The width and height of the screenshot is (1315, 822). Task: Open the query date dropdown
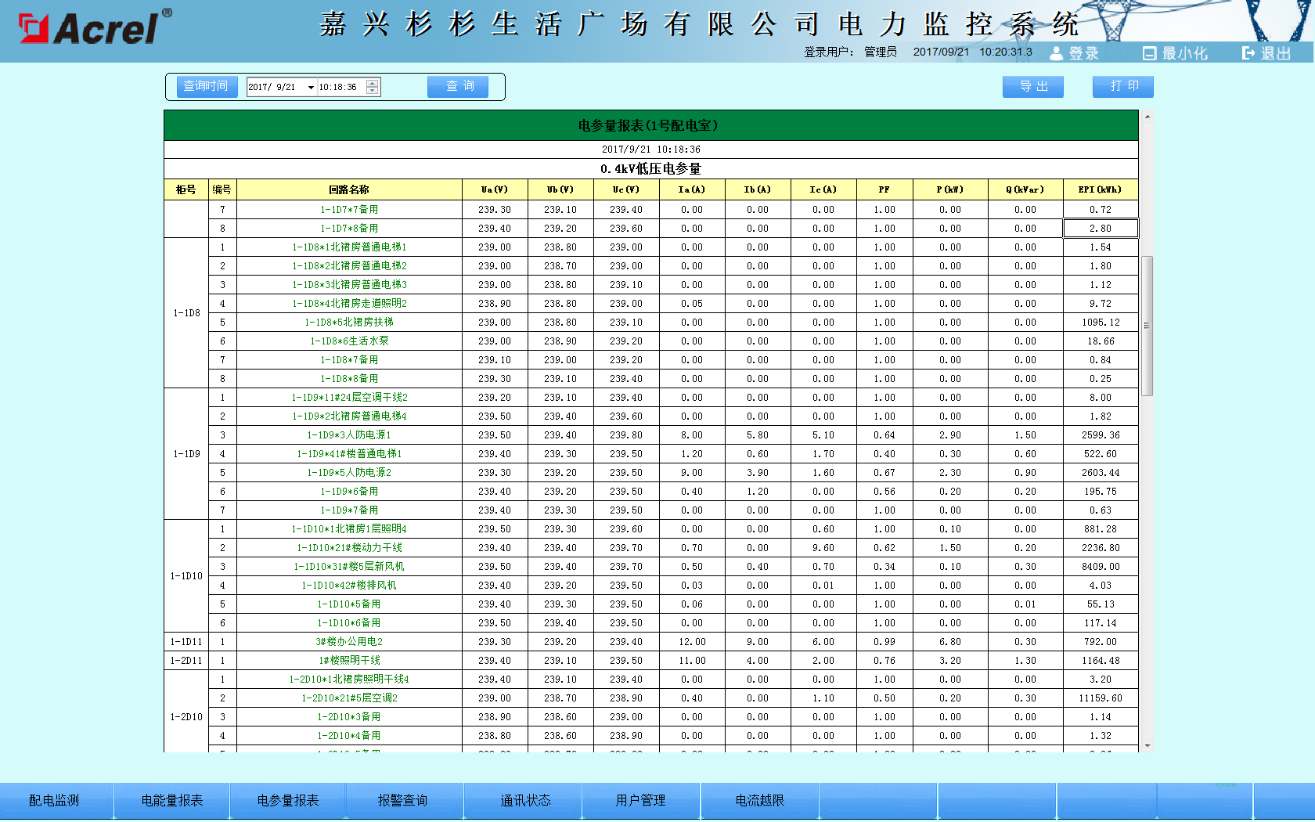[x=311, y=88]
